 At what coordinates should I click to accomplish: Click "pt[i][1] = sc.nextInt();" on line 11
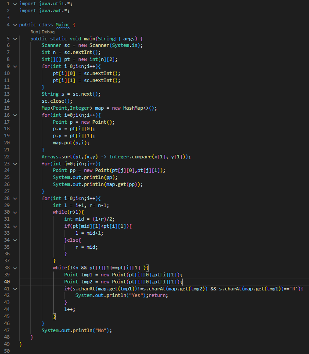86,80
